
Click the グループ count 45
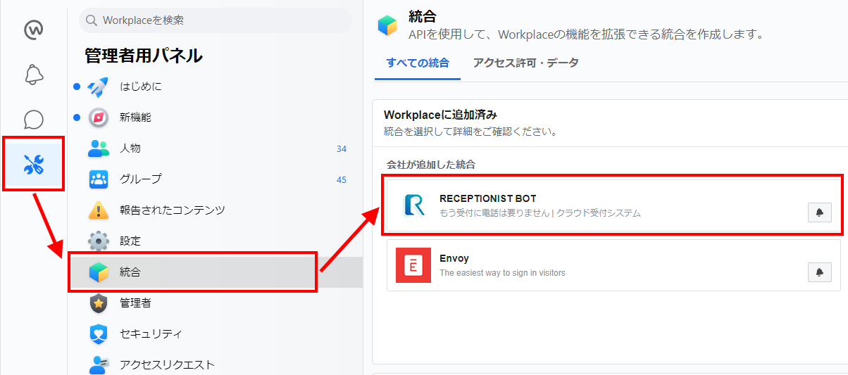point(342,180)
